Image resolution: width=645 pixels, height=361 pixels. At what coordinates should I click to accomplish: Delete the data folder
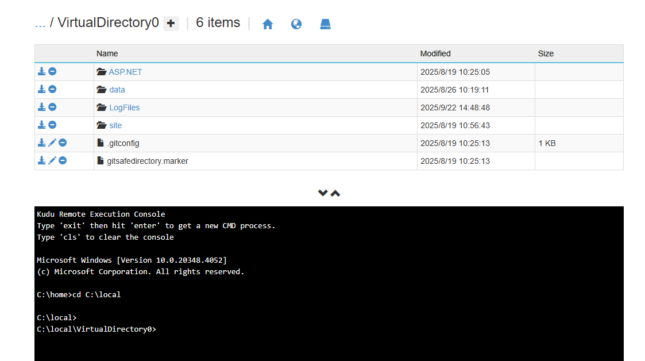click(52, 89)
